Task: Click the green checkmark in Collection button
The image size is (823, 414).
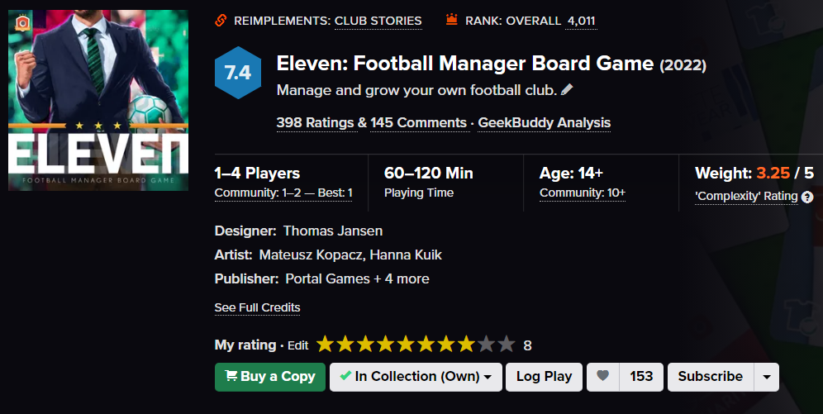Action: 345,376
